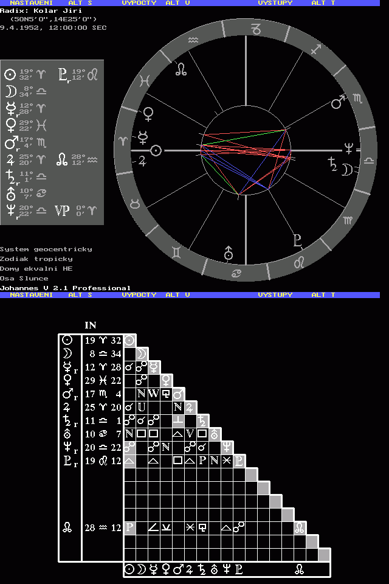Select the Pluto glyph inside the chart wheel
Image resolution: width=389 pixels, height=584 pixels.
[297, 239]
